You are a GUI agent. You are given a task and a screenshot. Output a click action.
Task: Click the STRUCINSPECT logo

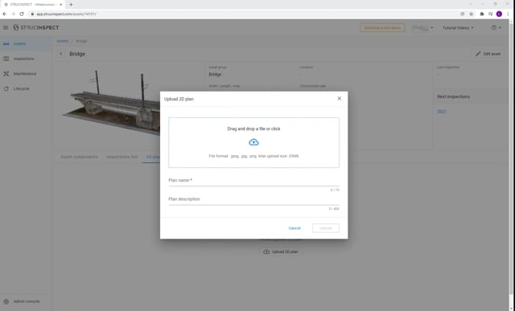click(36, 27)
